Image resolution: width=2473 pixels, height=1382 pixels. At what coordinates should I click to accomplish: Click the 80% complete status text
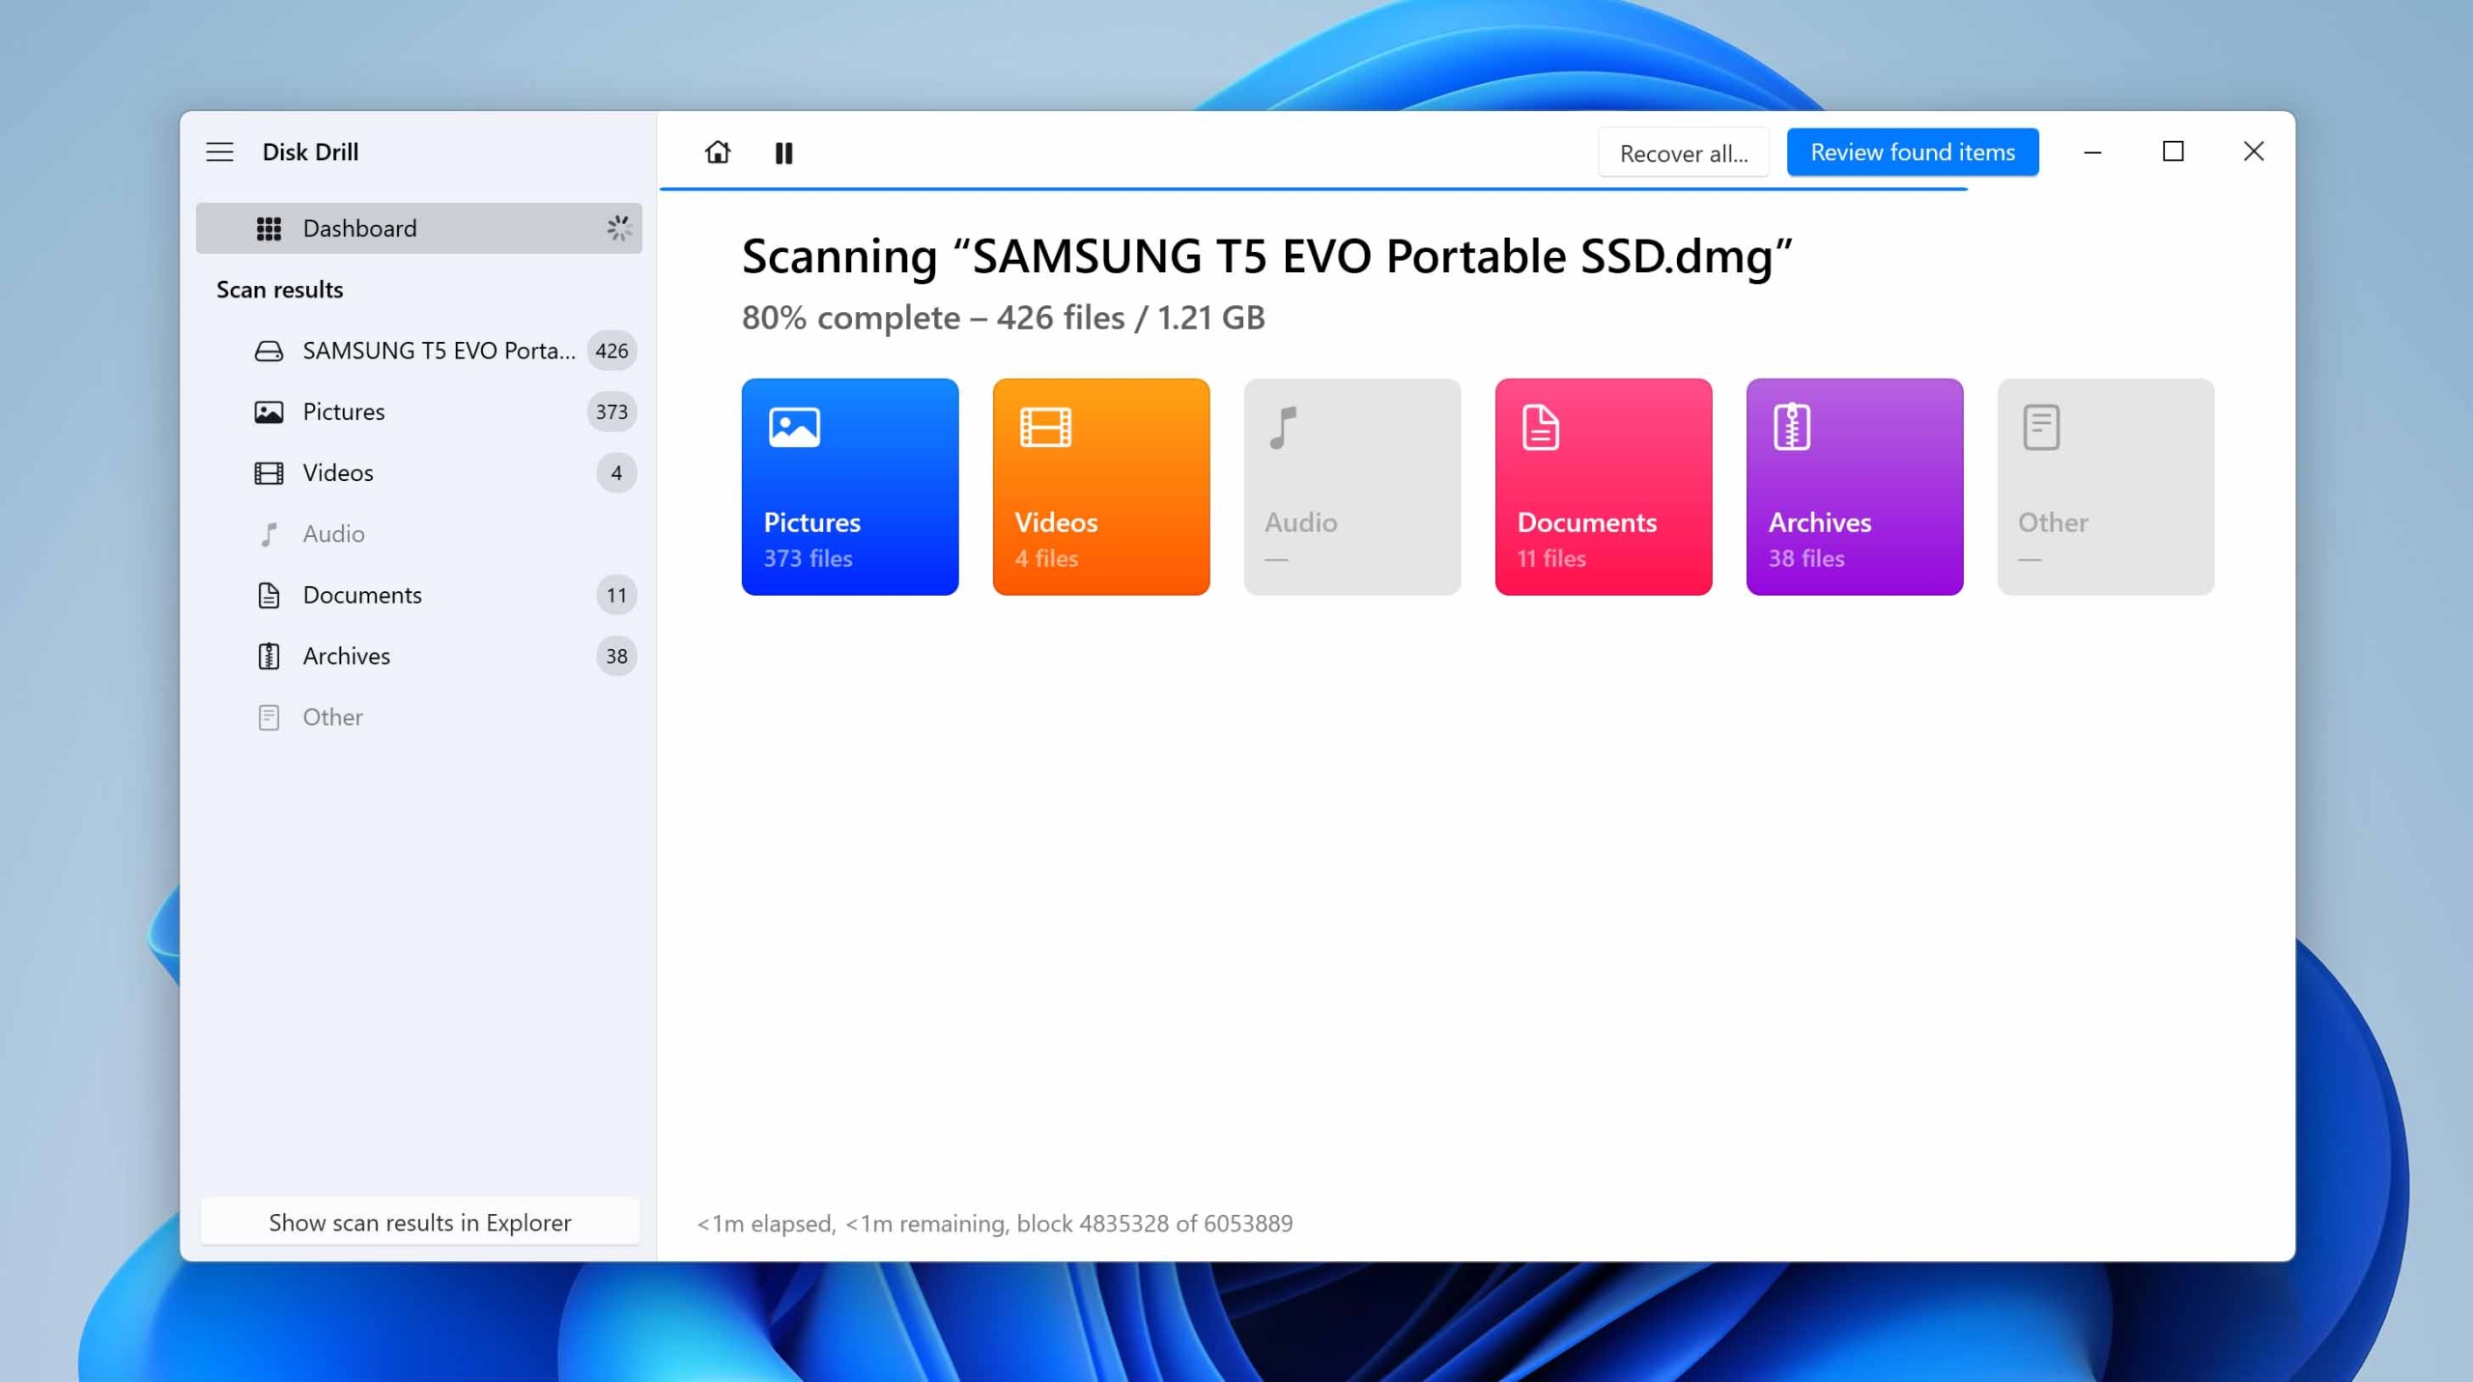[x=1003, y=318]
